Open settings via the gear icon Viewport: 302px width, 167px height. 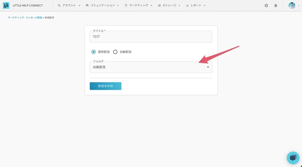(266, 5)
